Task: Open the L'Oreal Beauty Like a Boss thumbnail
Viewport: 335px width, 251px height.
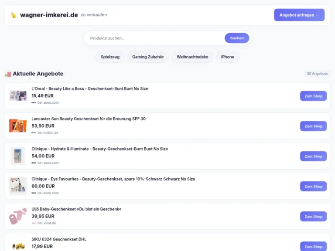Action: click(x=18, y=95)
